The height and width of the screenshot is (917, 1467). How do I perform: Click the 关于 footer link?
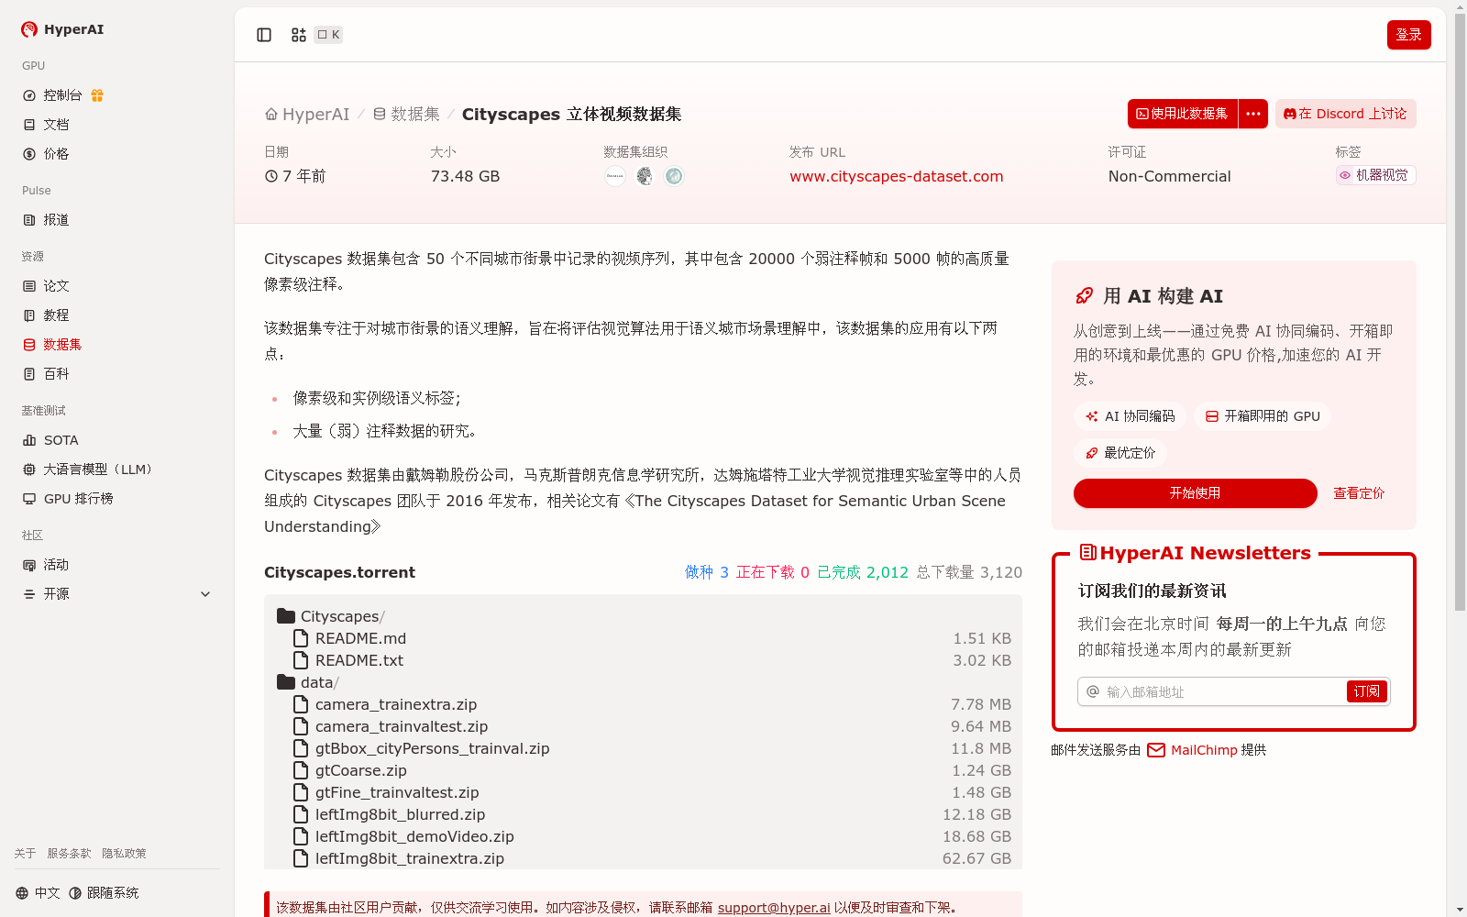(x=25, y=854)
